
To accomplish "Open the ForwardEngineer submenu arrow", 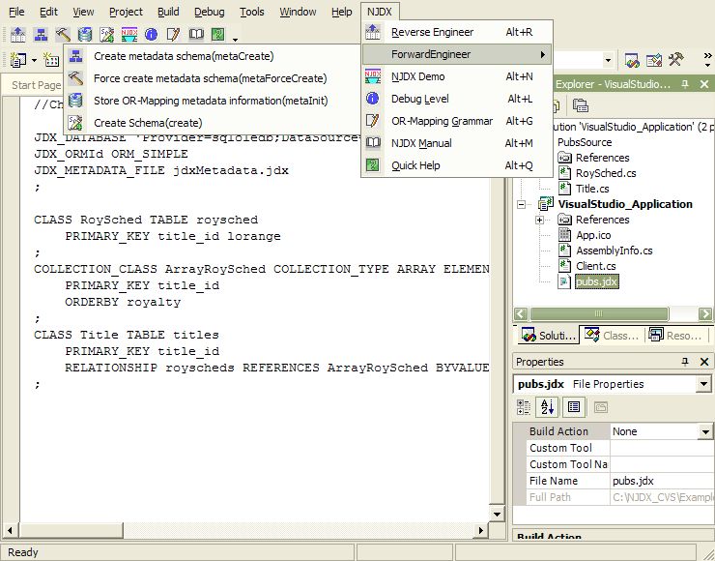I will coord(542,54).
